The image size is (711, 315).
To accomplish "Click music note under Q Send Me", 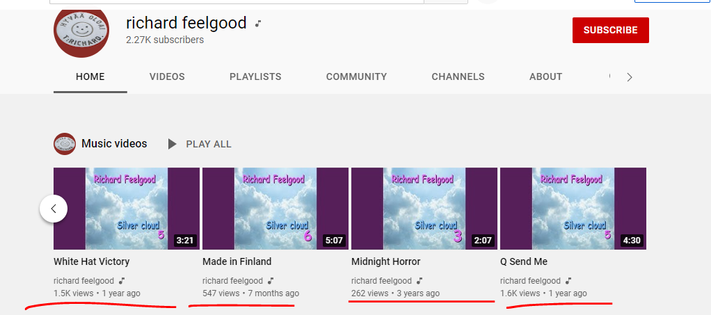I will pos(568,281).
